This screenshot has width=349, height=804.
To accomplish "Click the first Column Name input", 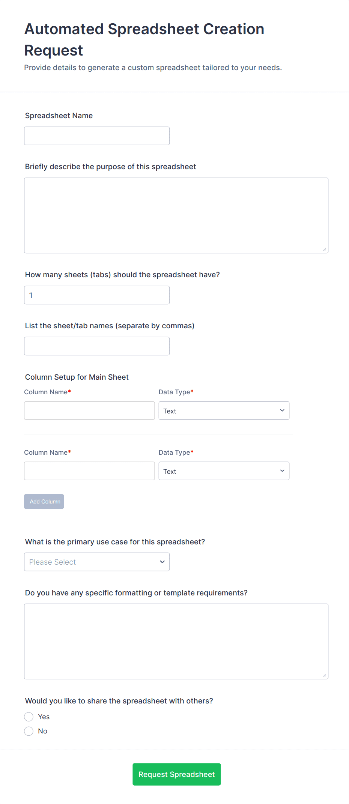I will pos(89,411).
